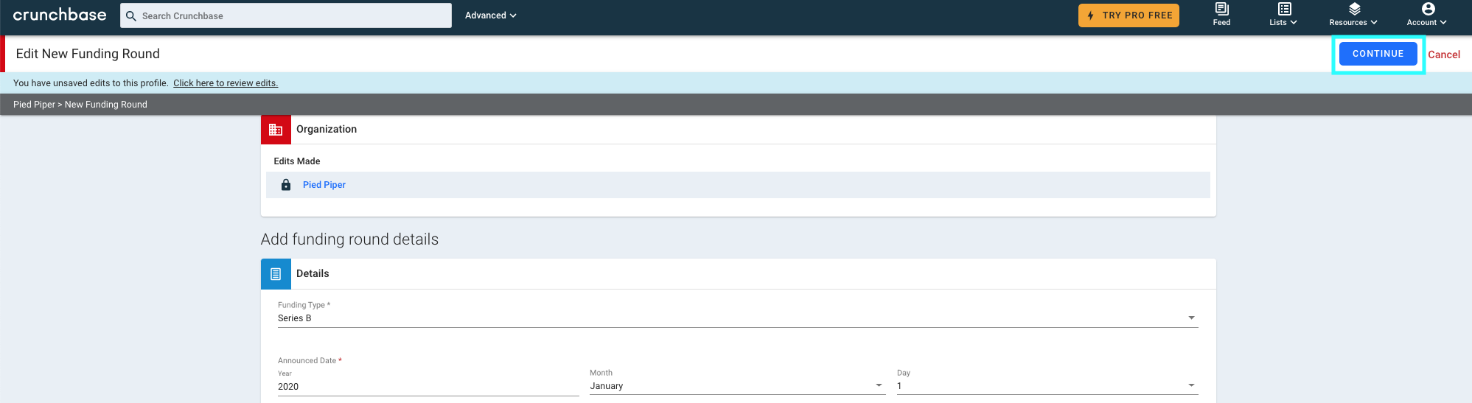Click the Edit New Funding Round title
This screenshot has width=1472, height=403.
point(88,54)
